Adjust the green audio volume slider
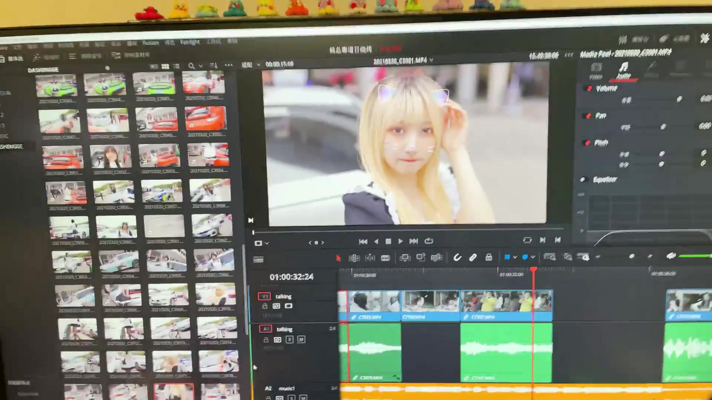Viewport: 712px width, 400px height. click(x=695, y=256)
